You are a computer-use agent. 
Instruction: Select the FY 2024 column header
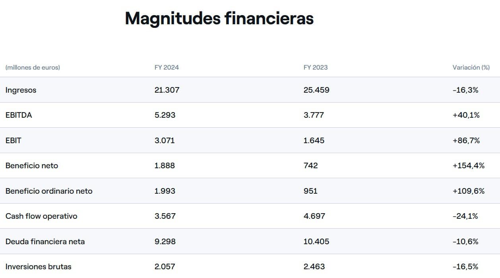click(x=167, y=68)
